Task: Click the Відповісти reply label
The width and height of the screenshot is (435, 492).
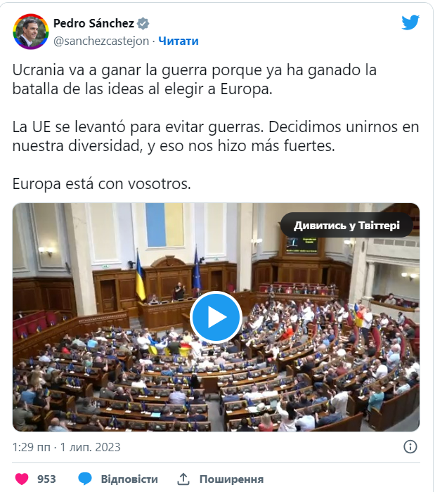Action: pos(129,479)
